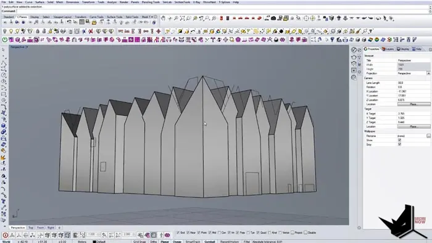Enable the Tan osnap checkbox
Screen dimensions: 432x243
[x=249, y=233]
